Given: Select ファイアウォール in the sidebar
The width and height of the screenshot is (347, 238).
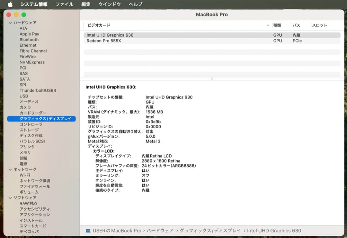Looking at the screenshot, I should [x=35, y=186].
